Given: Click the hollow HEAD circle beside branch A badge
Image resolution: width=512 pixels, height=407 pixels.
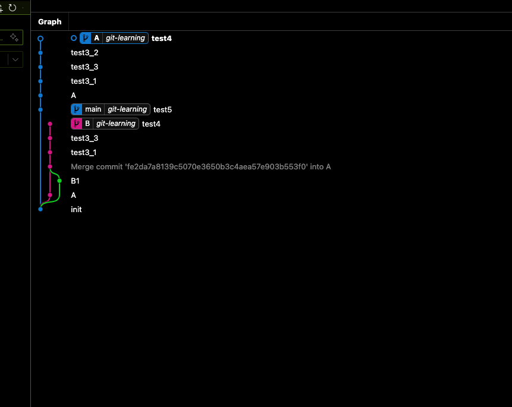Looking at the screenshot, I should 74,38.
